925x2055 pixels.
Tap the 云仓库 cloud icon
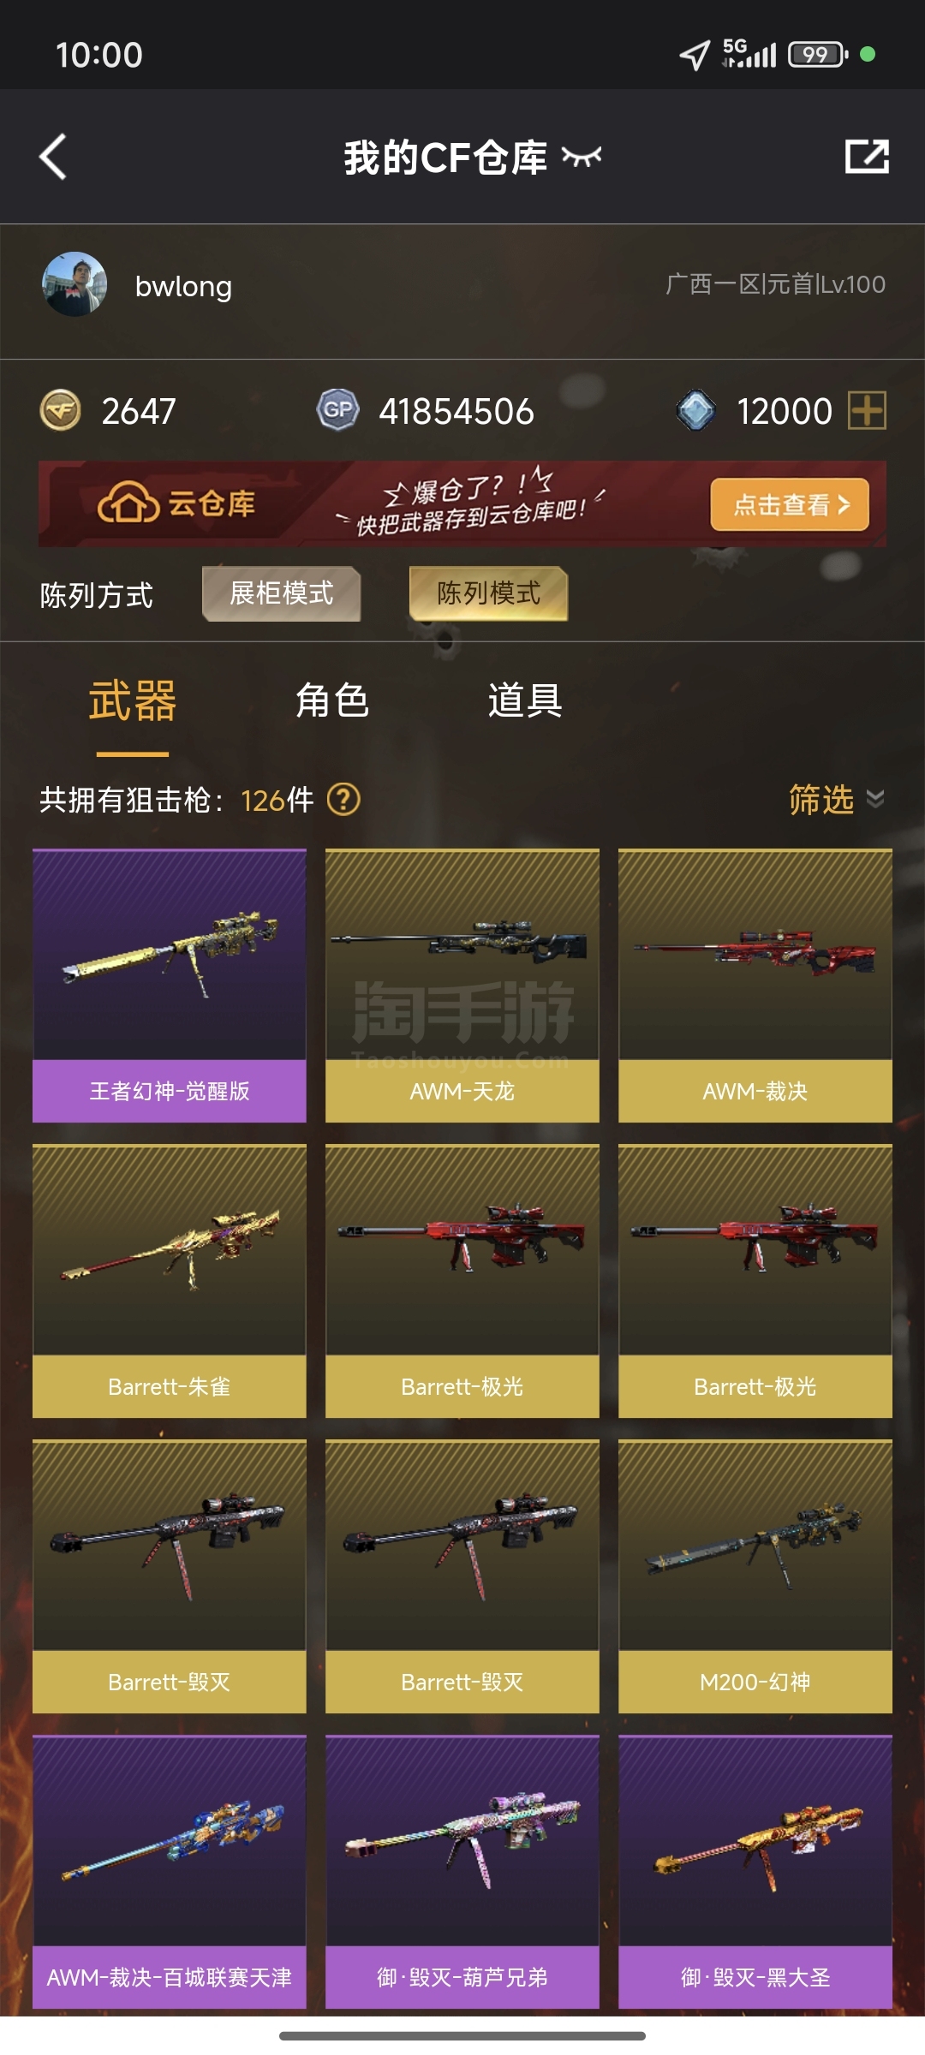(x=128, y=503)
